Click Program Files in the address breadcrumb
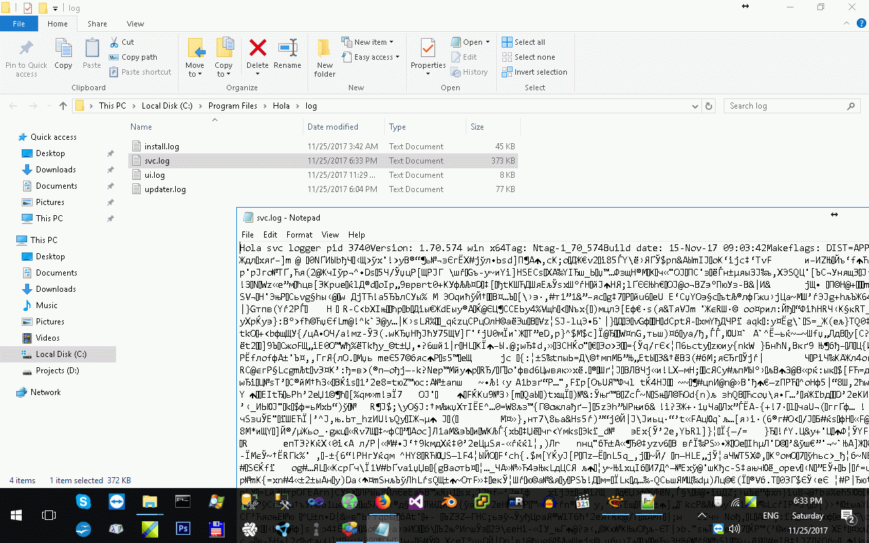The width and height of the screenshot is (869, 543). click(233, 106)
